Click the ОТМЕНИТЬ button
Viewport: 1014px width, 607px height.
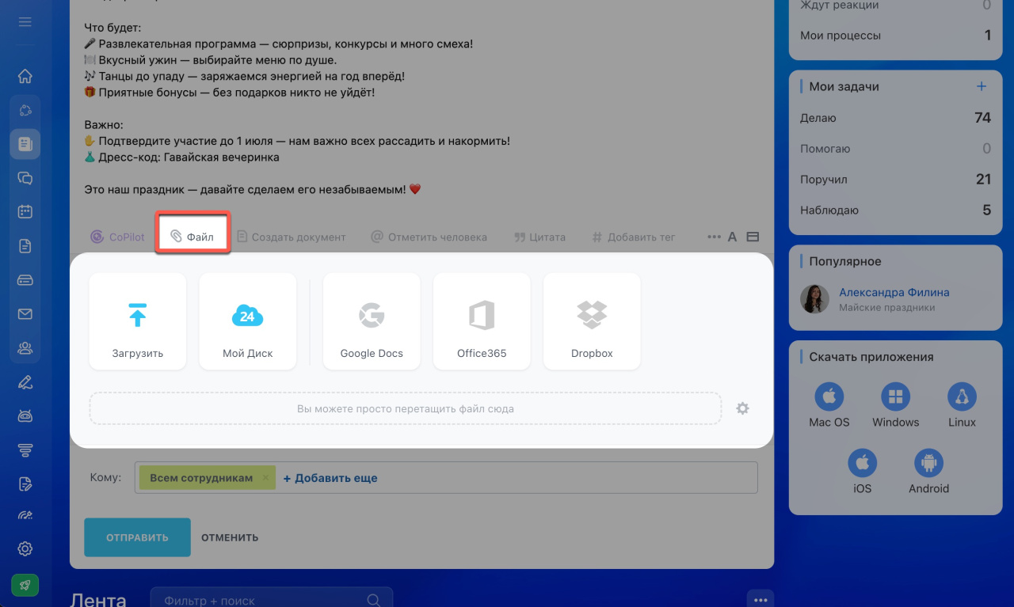[x=230, y=537]
